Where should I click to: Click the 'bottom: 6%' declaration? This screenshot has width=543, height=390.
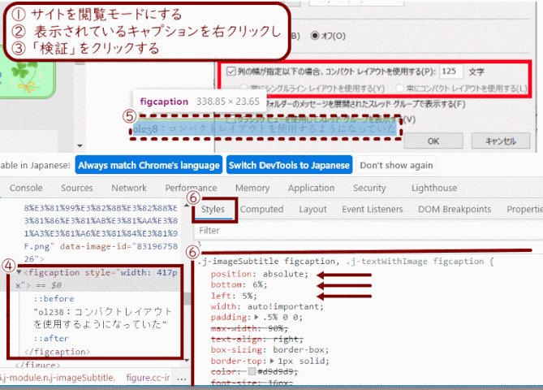239,284
